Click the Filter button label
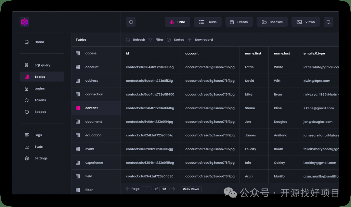 159,40
